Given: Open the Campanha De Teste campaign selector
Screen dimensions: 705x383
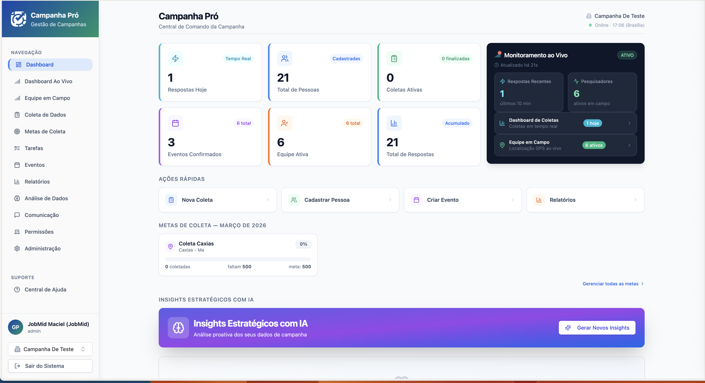Looking at the screenshot, I should click(50, 349).
